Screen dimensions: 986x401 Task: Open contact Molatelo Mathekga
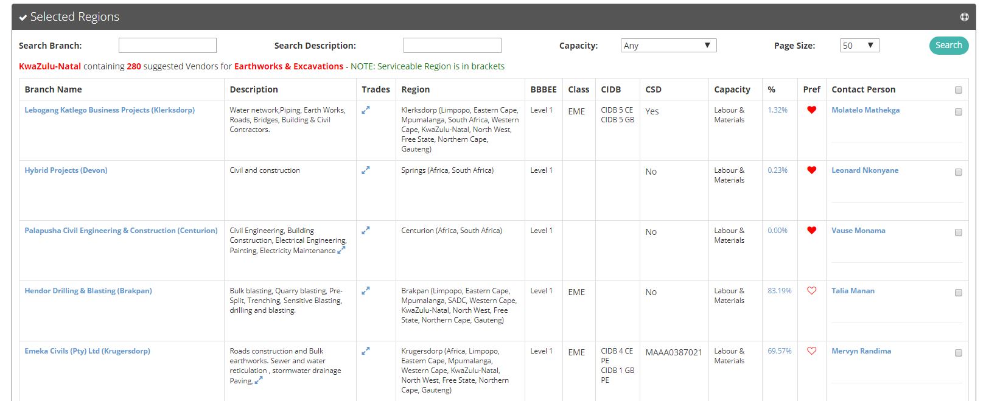pos(865,110)
